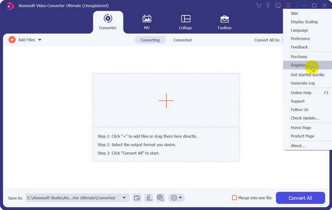The width and height of the screenshot is (332, 210).
Task: Open the output folder icon
Action: (x=137, y=198)
